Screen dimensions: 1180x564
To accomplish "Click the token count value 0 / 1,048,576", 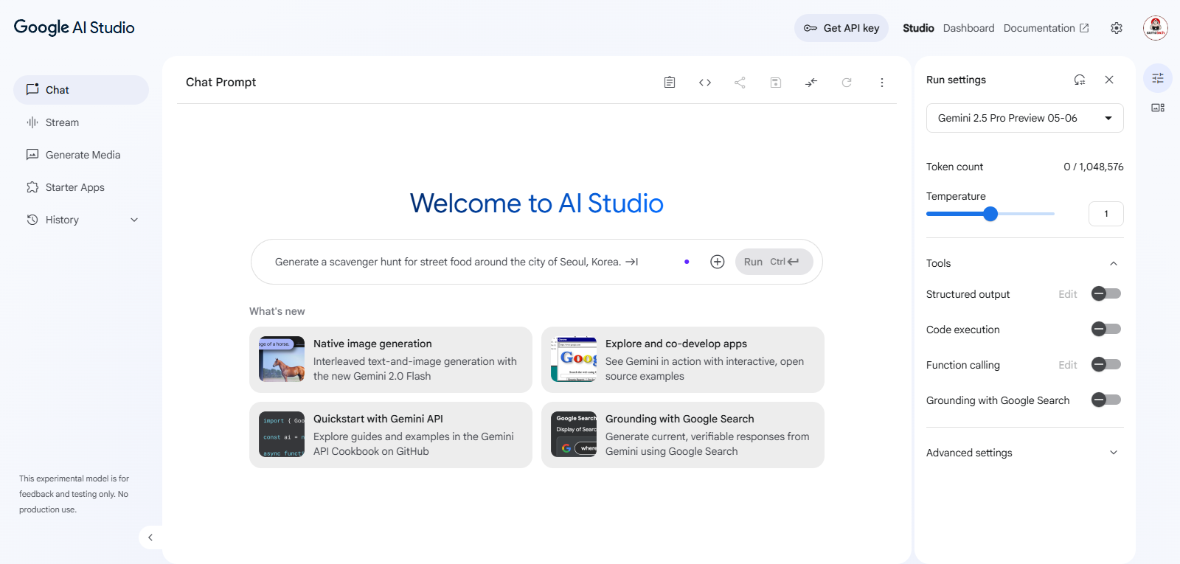I will click(x=1094, y=167).
